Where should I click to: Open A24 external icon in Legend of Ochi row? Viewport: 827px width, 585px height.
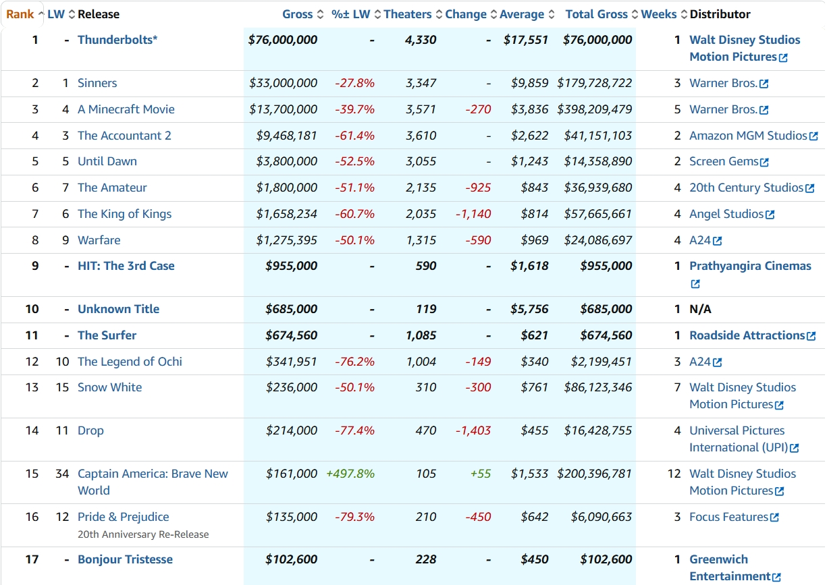(717, 363)
